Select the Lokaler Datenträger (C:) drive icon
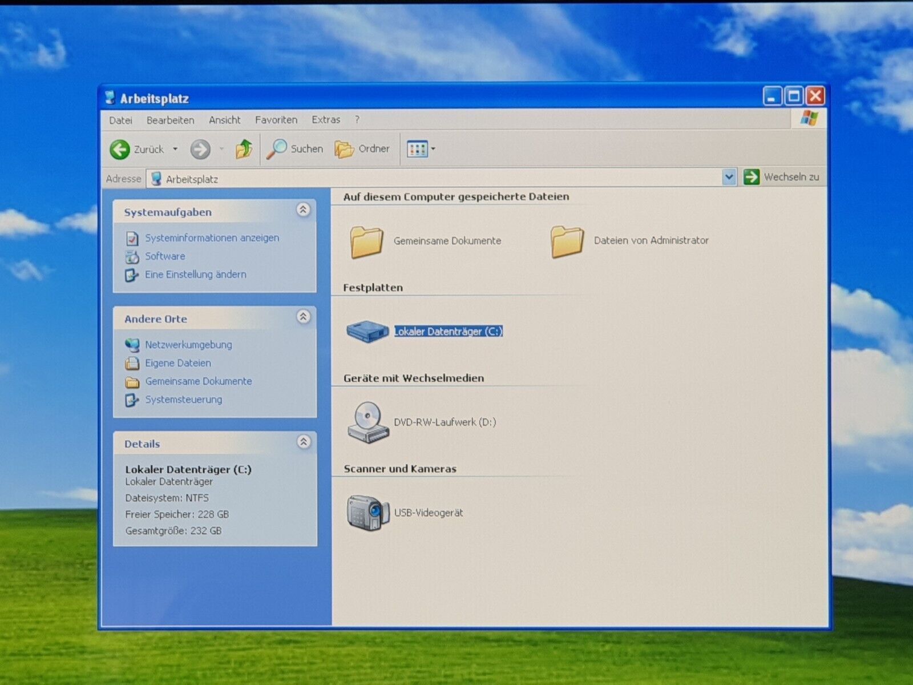 click(x=368, y=331)
